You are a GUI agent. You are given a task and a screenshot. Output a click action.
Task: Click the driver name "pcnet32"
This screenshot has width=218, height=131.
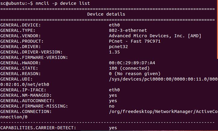[118, 47]
